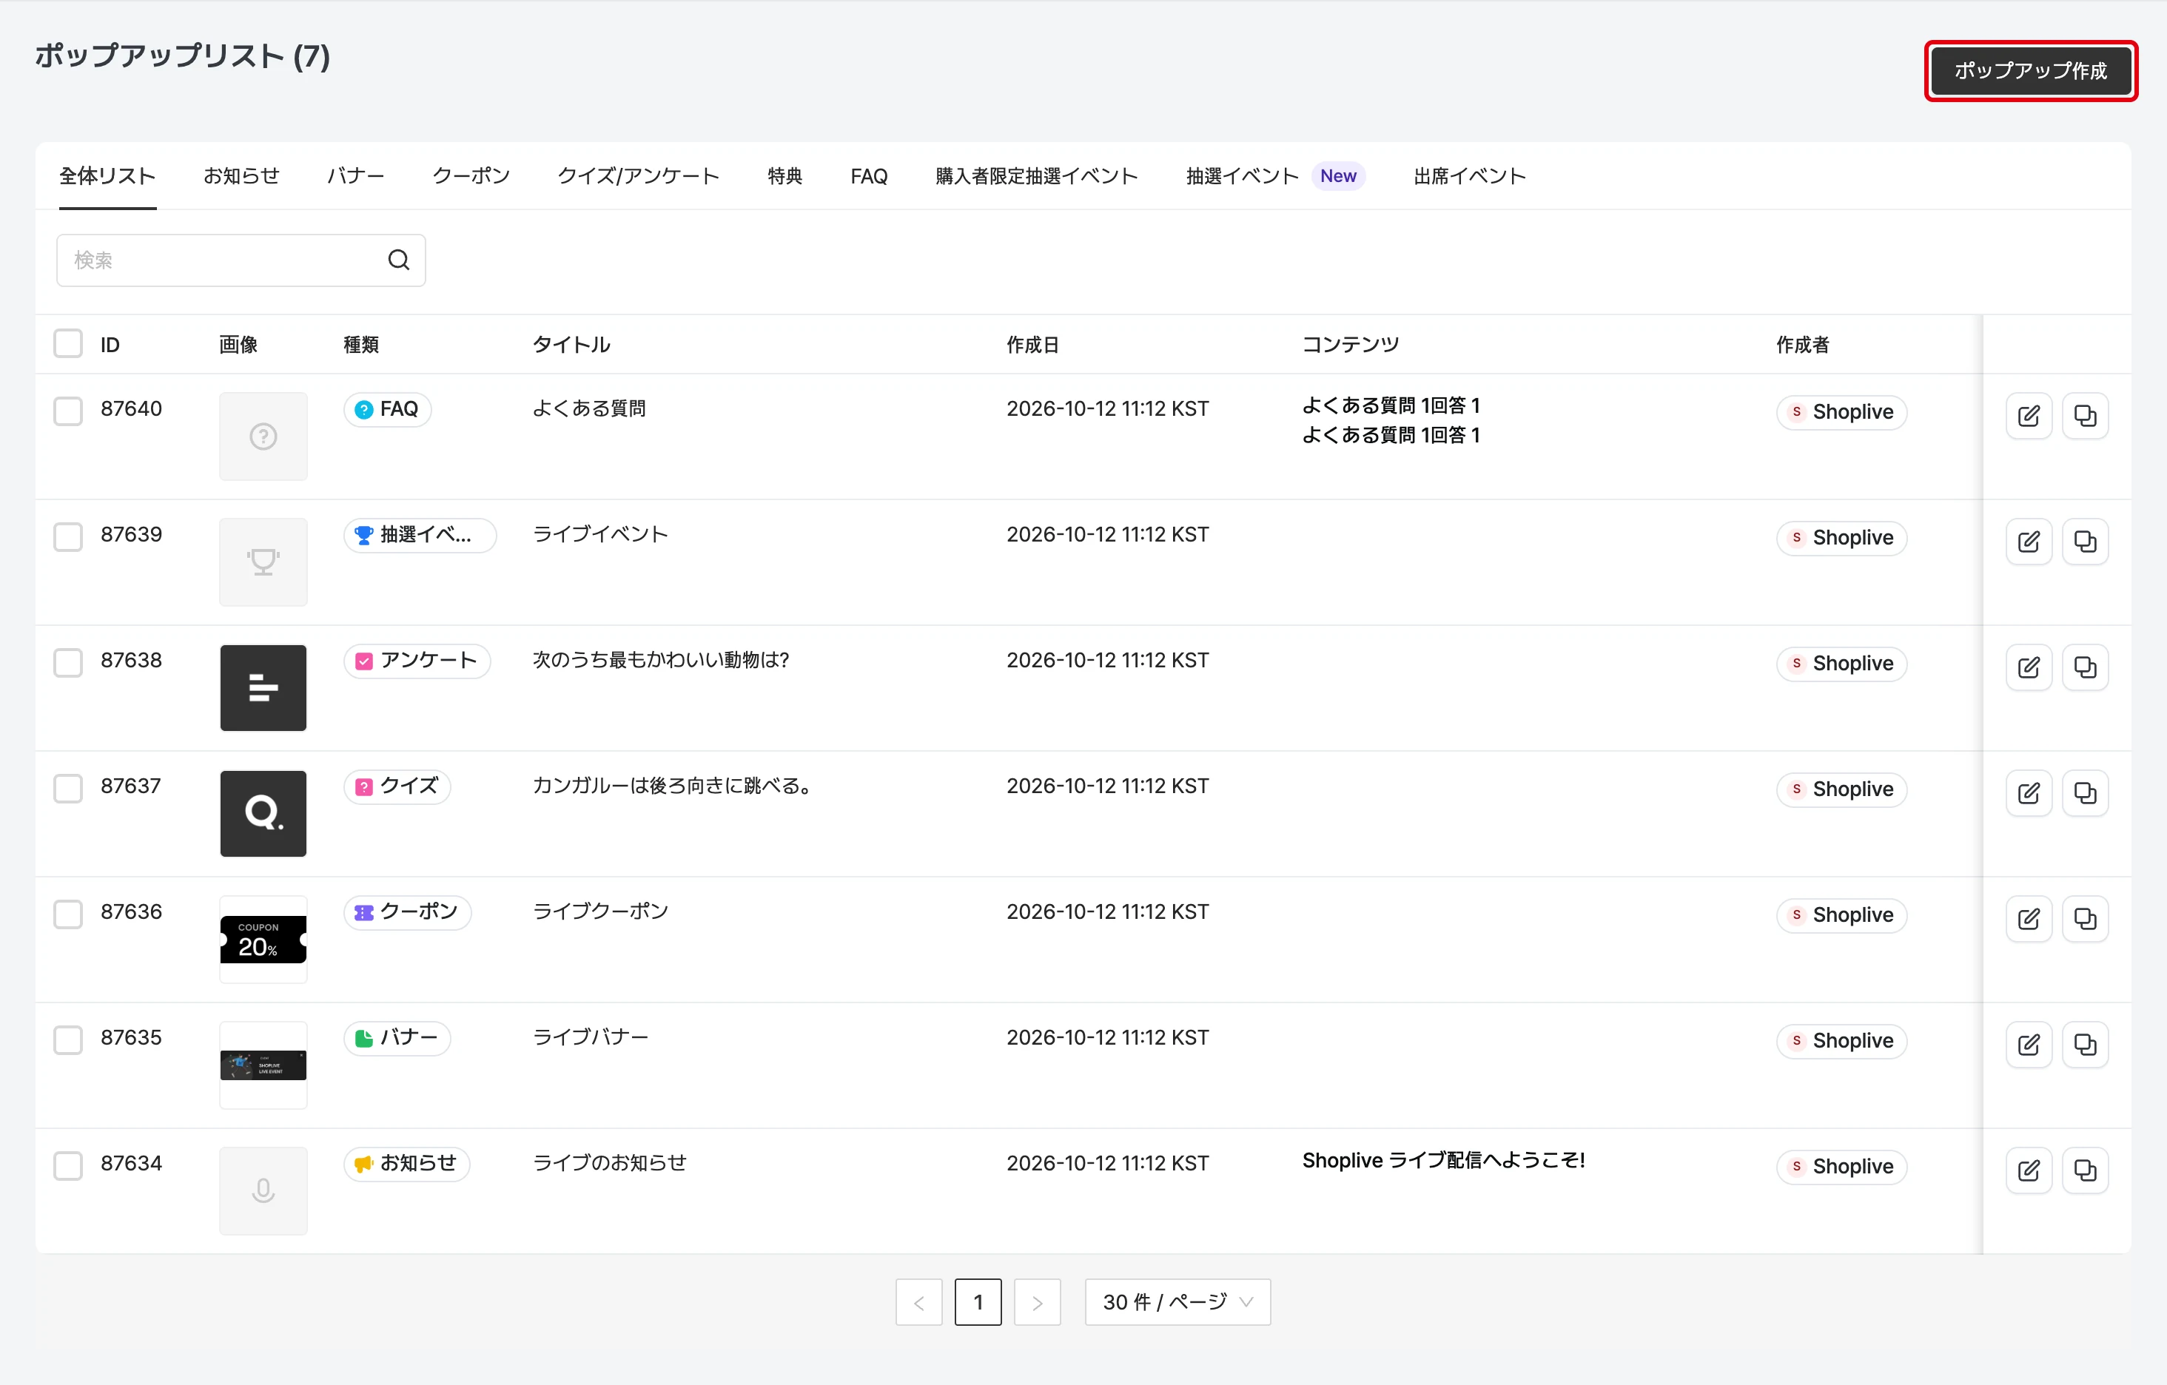Select the checkbox for row 87636
2167x1385 pixels.
click(68, 914)
